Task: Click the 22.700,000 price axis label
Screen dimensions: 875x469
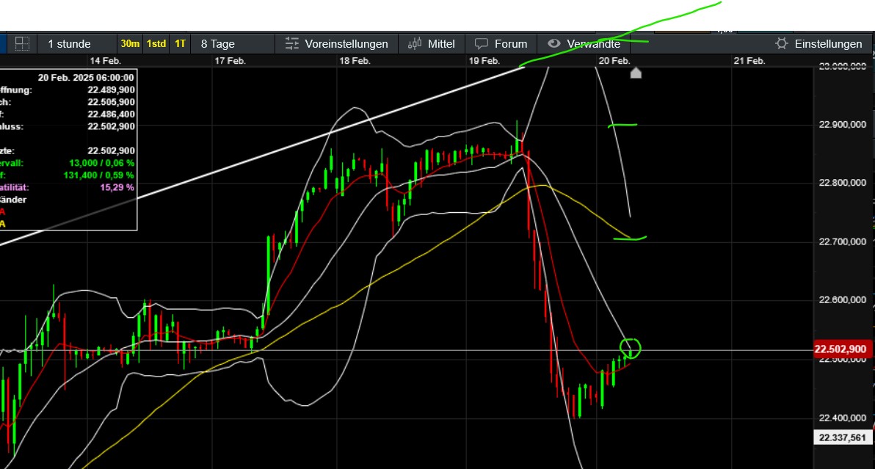Action: [843, 241]
